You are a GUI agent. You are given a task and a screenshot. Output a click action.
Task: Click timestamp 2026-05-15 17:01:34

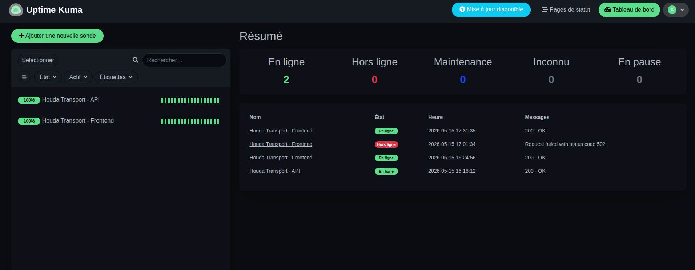tap(452, 144)
